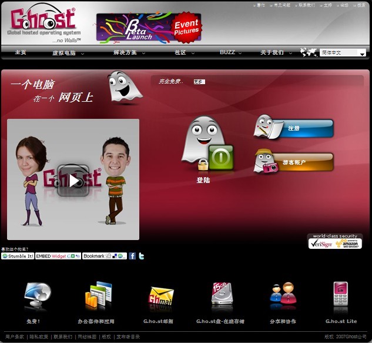The height and width of the screenshot is (343, 372).
Task: Click the Twitter share icon
Action: coord(141,256)
